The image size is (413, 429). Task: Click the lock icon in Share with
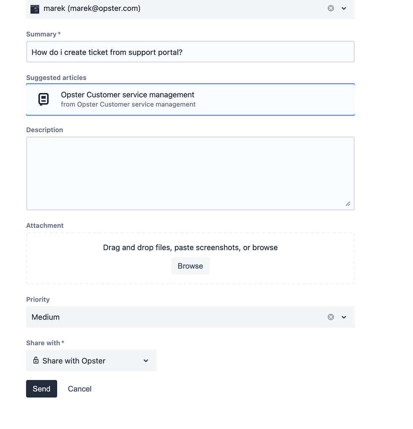point(36,360)
